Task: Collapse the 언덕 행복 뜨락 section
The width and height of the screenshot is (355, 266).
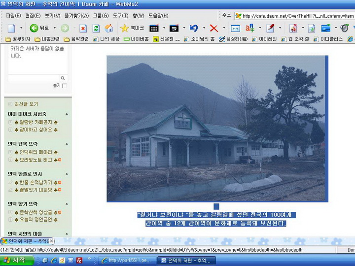Action: tap(67, 144)
